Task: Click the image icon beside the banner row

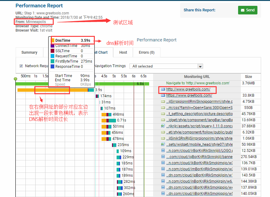Action: [163, 157]
